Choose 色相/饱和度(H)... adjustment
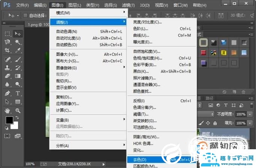Viewport: 256px width, 168px height. 162,58
